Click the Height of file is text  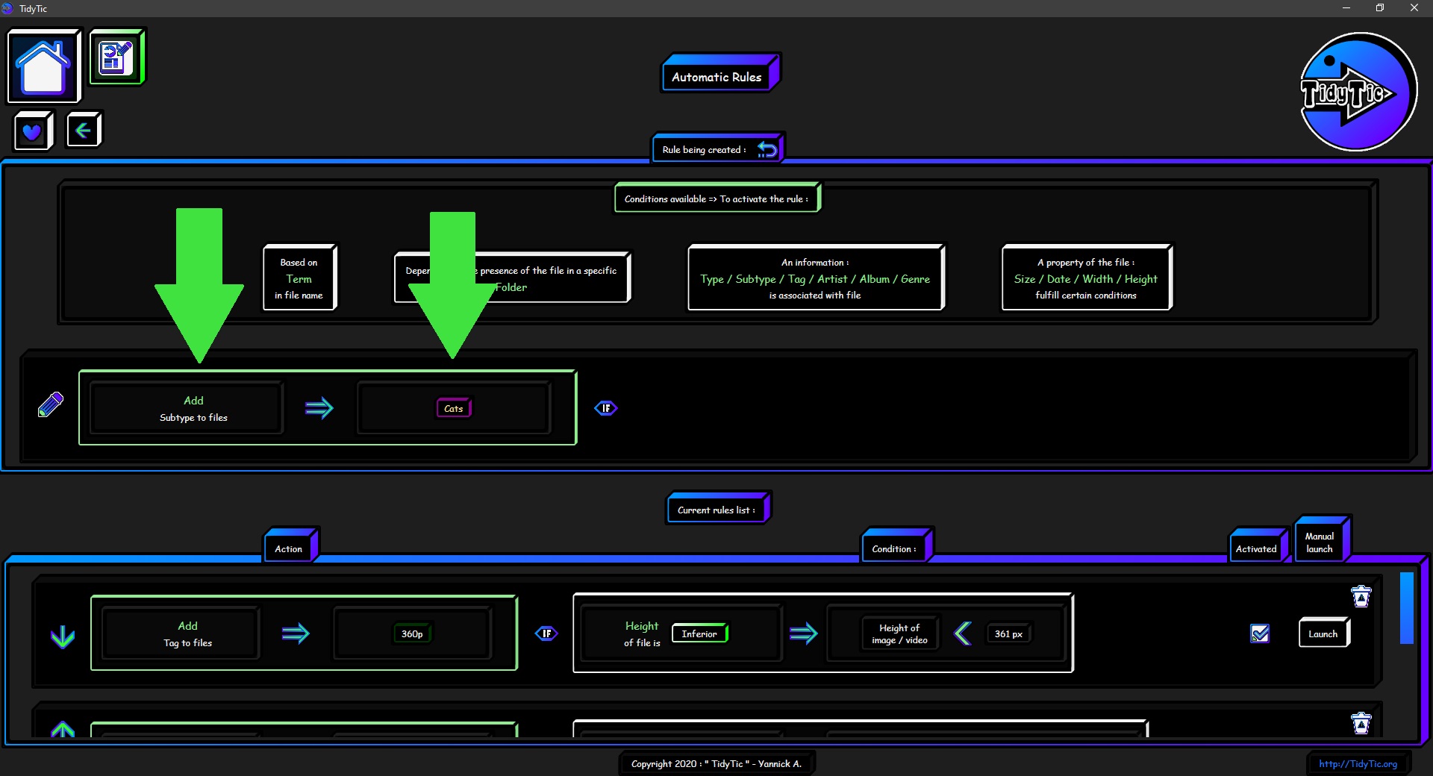click(x=642, y=633)
